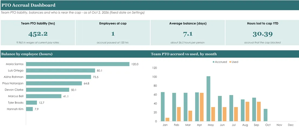Screen dimensions: 299x127
Task: Click the 41.1 data label
Action: [66, 96]
